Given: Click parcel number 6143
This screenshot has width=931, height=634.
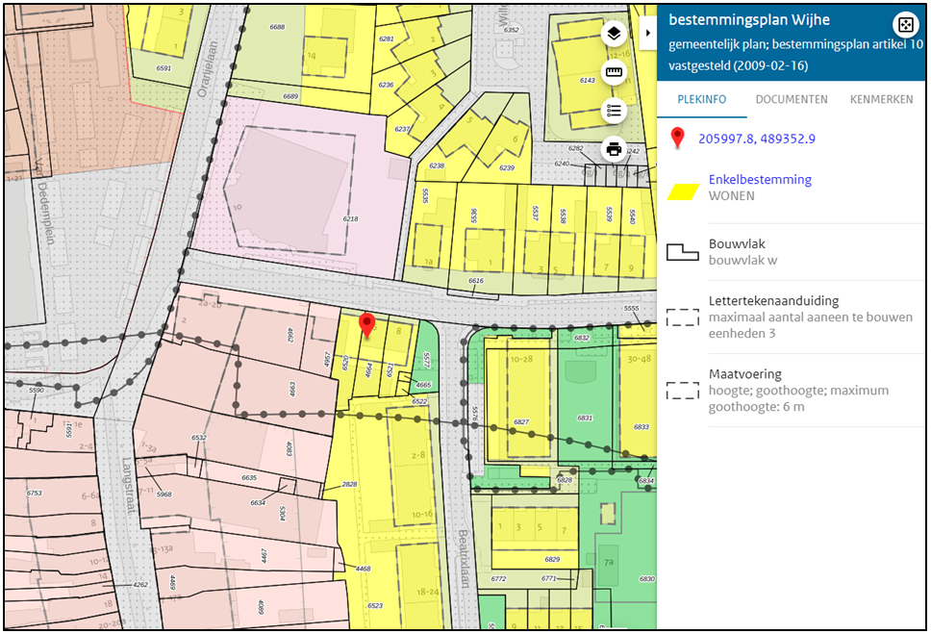Looking at the screenshot, I should pyautogui.click(x=588, y=80).
